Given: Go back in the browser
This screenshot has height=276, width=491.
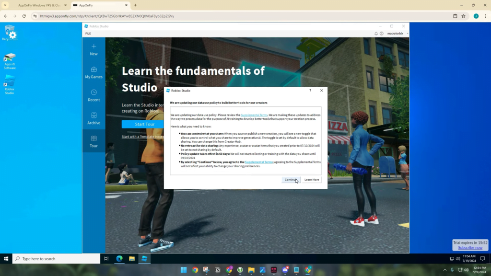Looking at the screenshot, I should pyautogui.click(x=6, y=16).
